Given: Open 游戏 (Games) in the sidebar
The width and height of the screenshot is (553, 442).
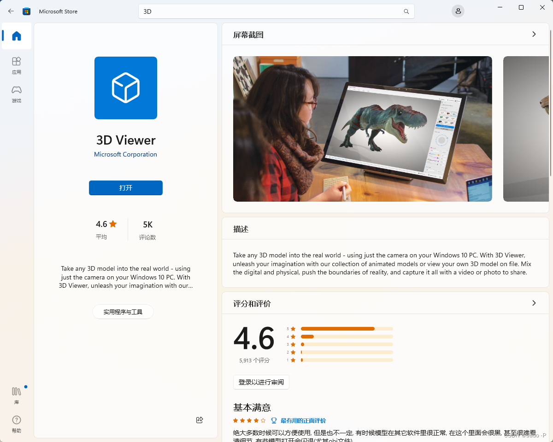Looking at the screenshot, I should tap(17, 94).
